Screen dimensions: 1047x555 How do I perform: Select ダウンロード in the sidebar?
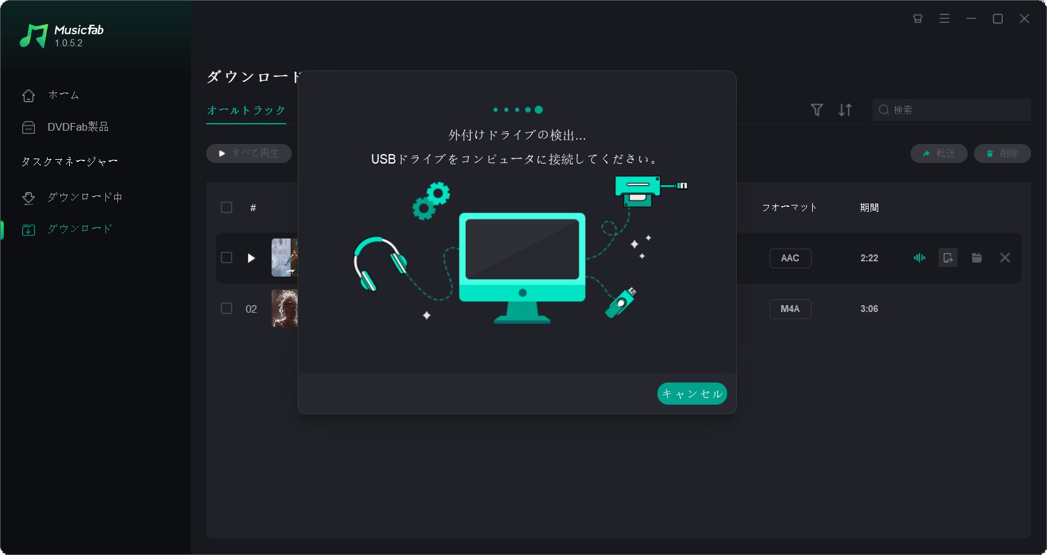tap(79, 229)
